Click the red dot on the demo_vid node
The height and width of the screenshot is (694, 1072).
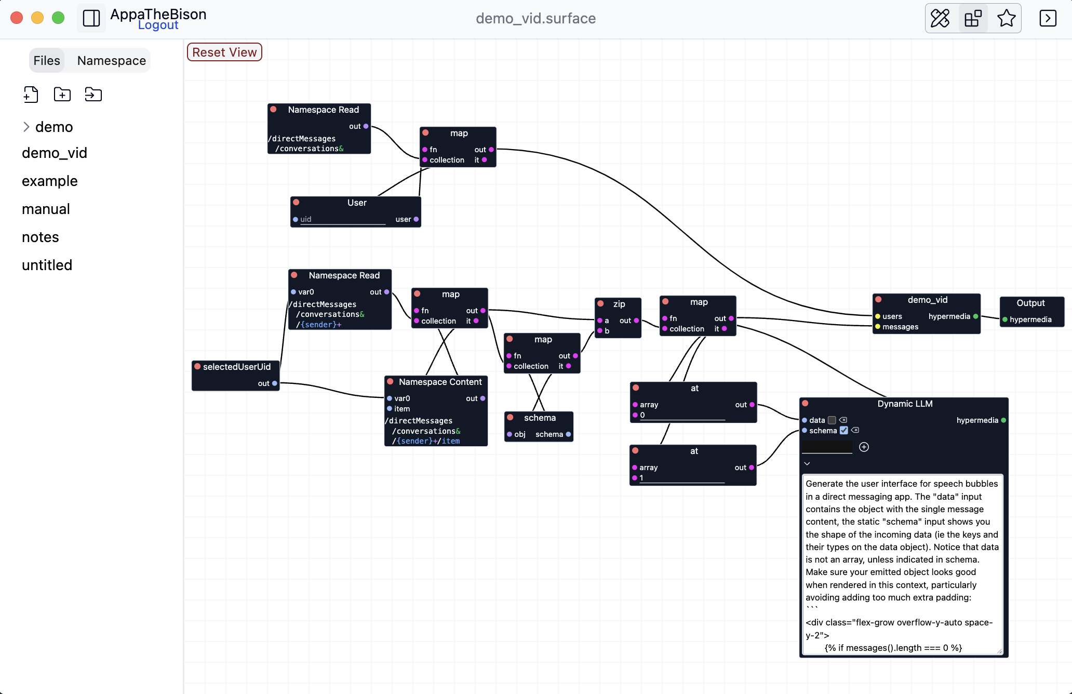pos(878,299)
